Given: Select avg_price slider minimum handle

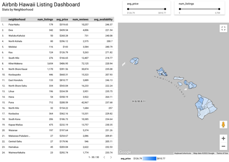Looking at the screenshot, I should (x=128, y=9).
